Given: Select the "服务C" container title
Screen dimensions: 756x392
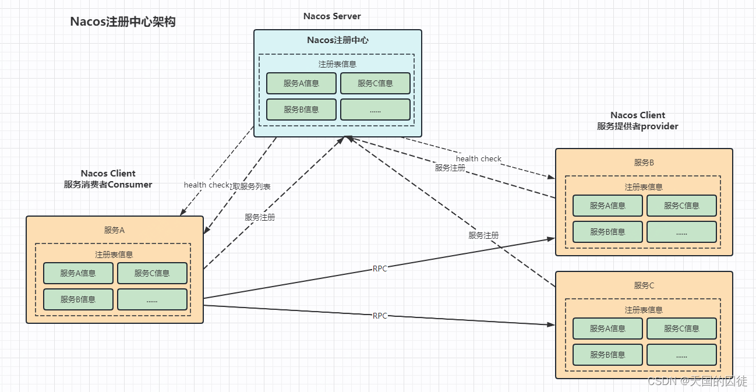Looking at the screenshot, I should 644,285.
